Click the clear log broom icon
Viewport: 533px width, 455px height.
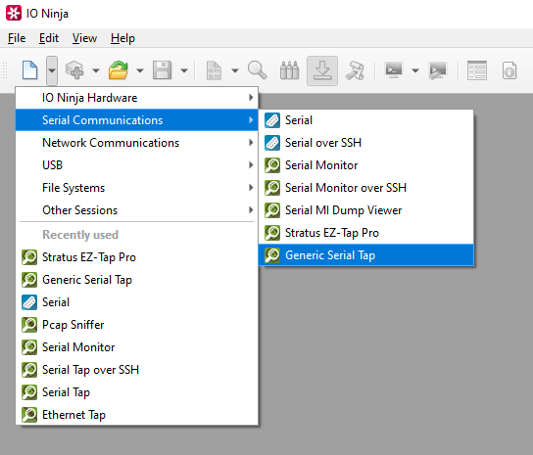click(x=355, y=70)
